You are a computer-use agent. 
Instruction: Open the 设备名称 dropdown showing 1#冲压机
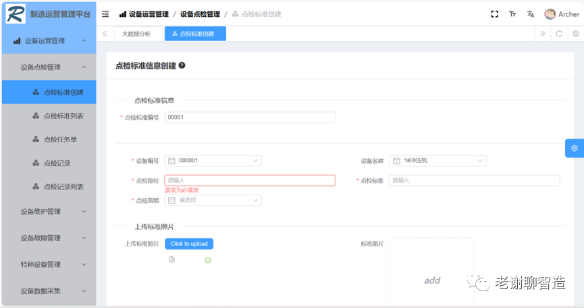438,160
